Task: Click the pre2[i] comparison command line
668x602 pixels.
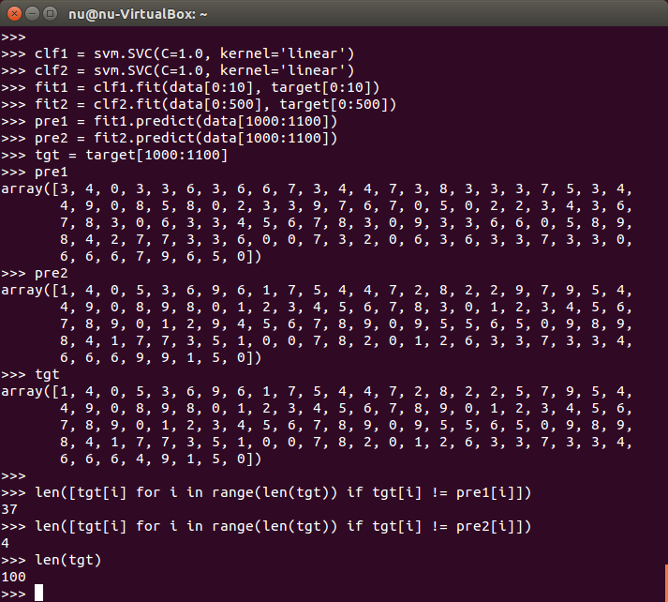Action: tap(283, 526)
